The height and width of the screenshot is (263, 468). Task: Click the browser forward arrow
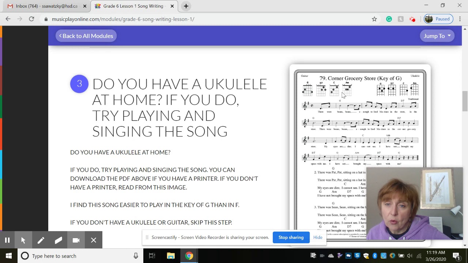[20, 19]
